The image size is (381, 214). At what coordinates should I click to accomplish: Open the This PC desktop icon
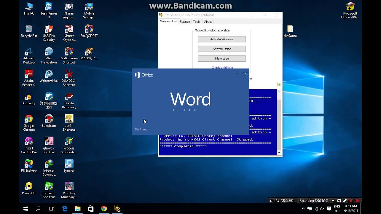tap(29, 9)
